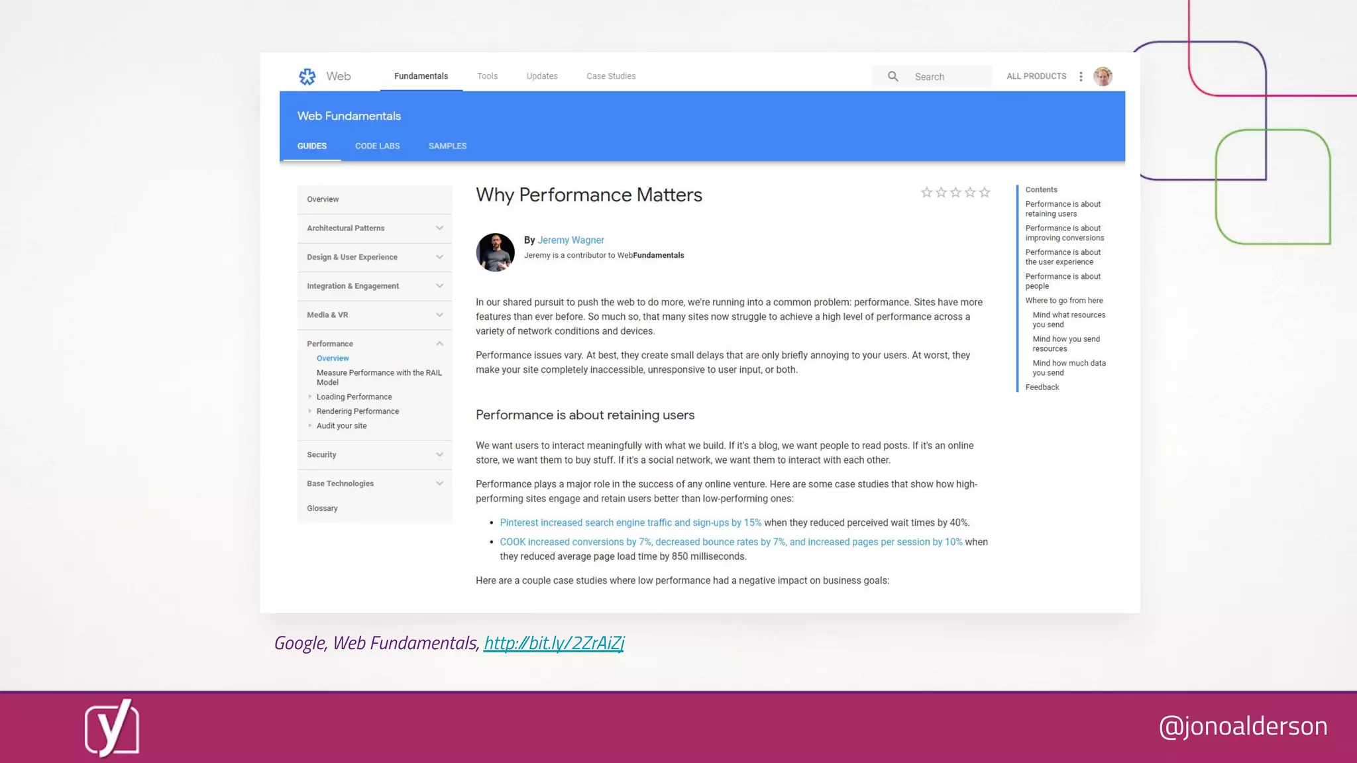This screenshot has width=1357, height=763.
Task: Click the Google Web logo icon
Action: click(307, 77)
